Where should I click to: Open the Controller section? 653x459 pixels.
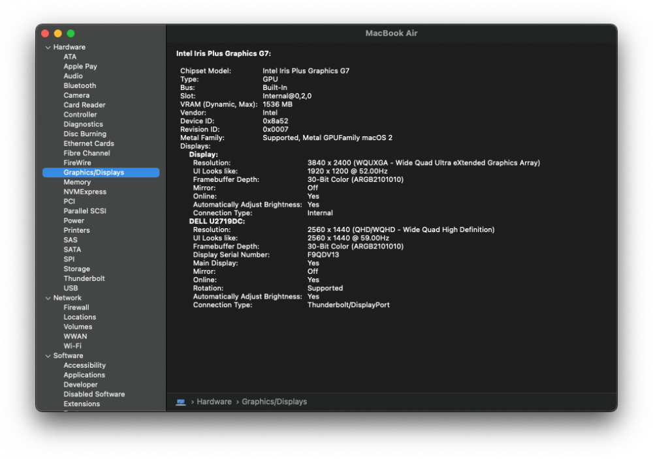80,115
